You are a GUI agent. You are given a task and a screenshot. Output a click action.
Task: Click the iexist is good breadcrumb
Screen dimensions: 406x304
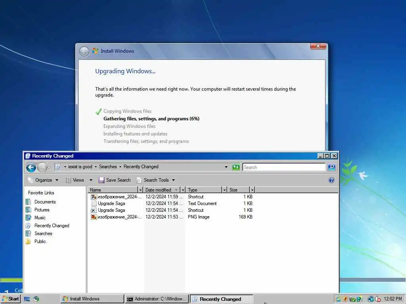click(80, 167)
